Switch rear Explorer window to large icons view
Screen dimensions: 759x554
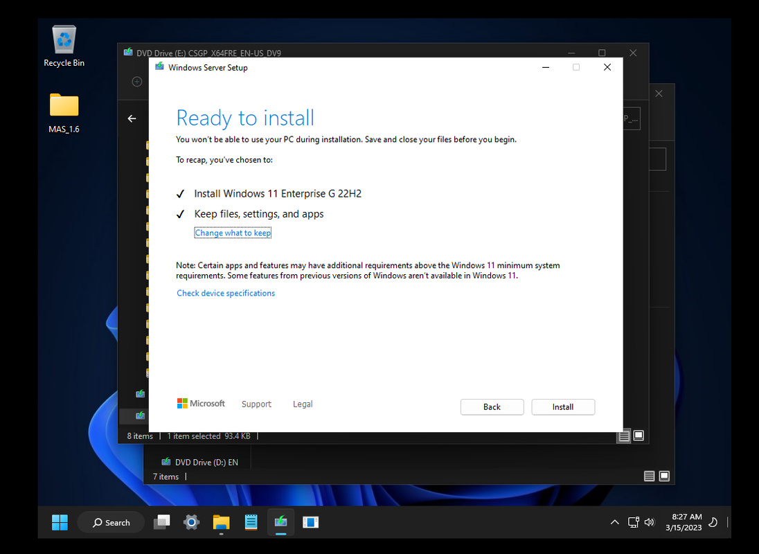tap(665, 476)
